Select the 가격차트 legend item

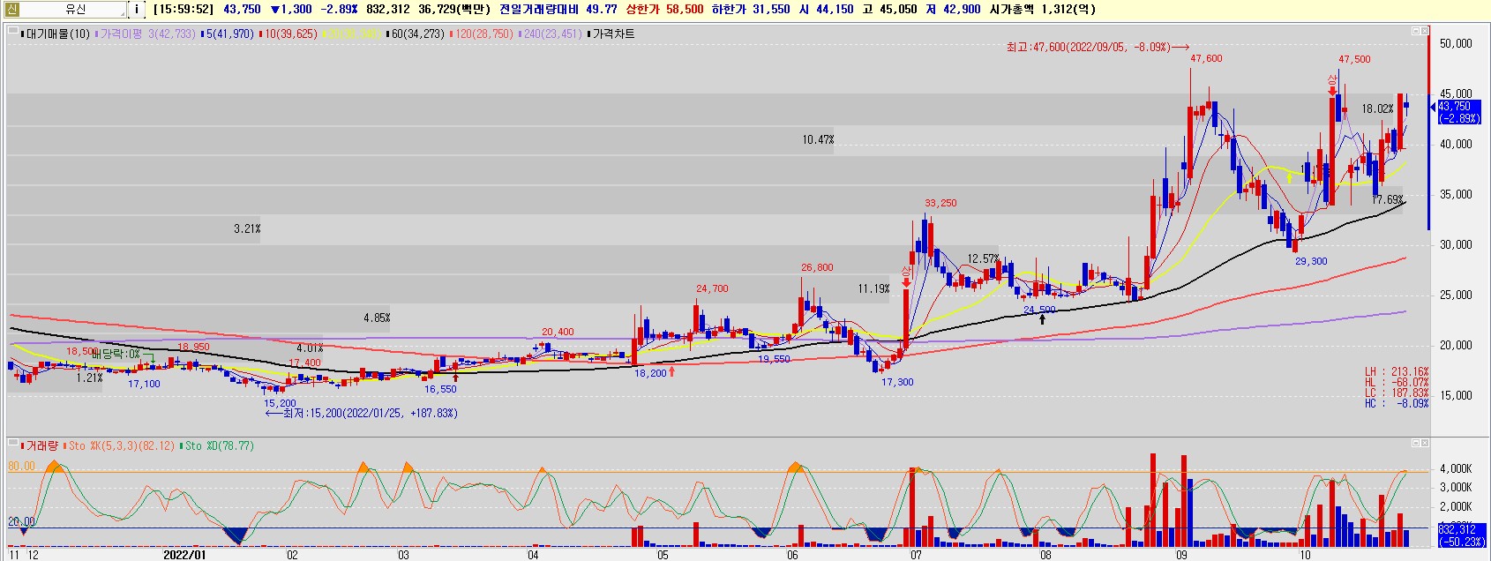610,34
